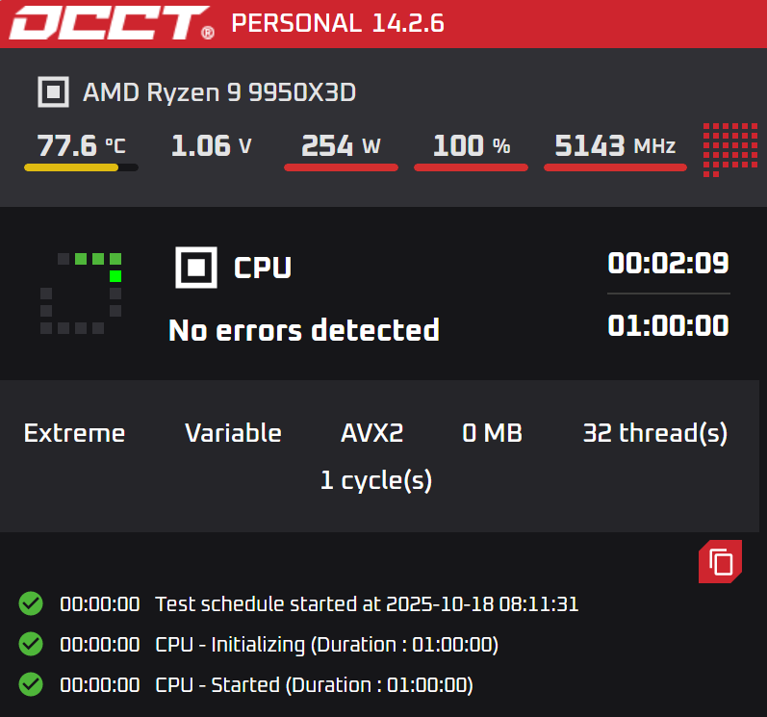Click the 1.06 V voltage reading
Viewport: 767px width, 717px height.
click(211, 146)
